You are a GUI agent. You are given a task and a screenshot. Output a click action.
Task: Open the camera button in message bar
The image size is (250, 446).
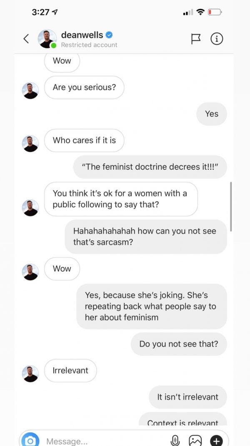[x=30, y=441]
